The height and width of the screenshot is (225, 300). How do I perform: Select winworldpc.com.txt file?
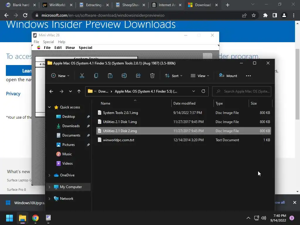pos(184,140)
